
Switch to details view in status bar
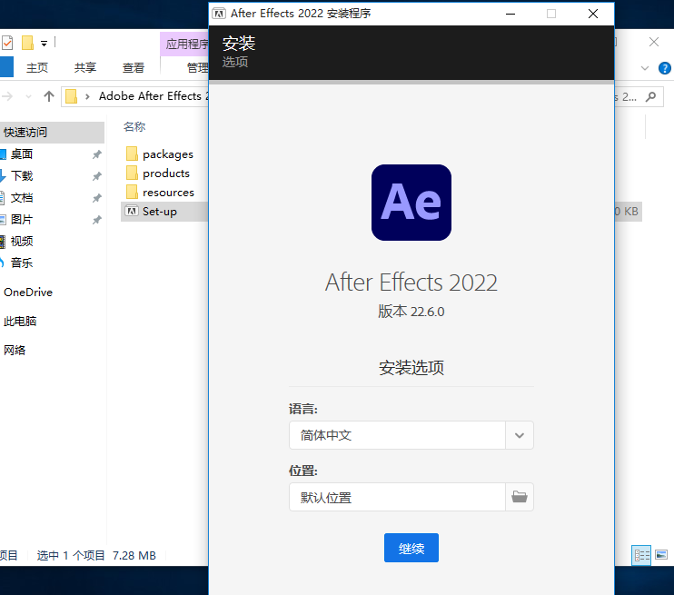click(641, 554)
